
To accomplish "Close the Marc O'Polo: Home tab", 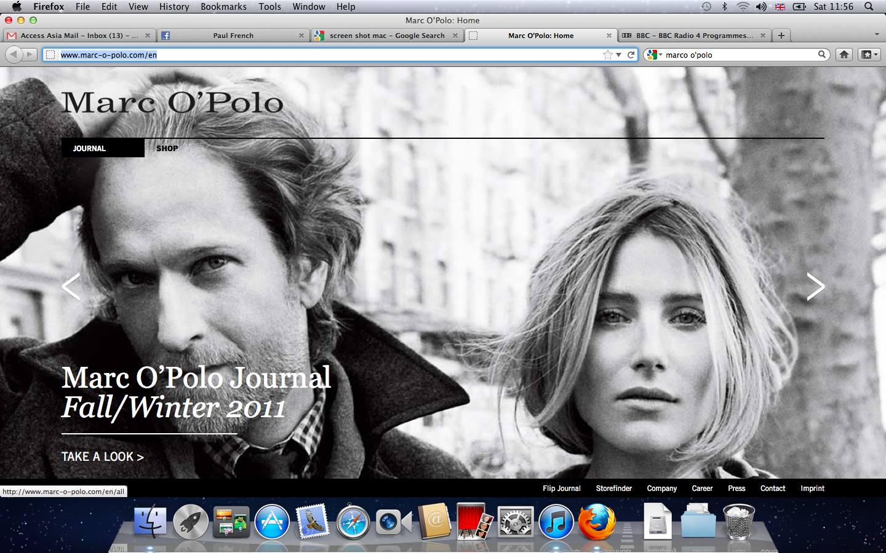I will coord(609,36).
